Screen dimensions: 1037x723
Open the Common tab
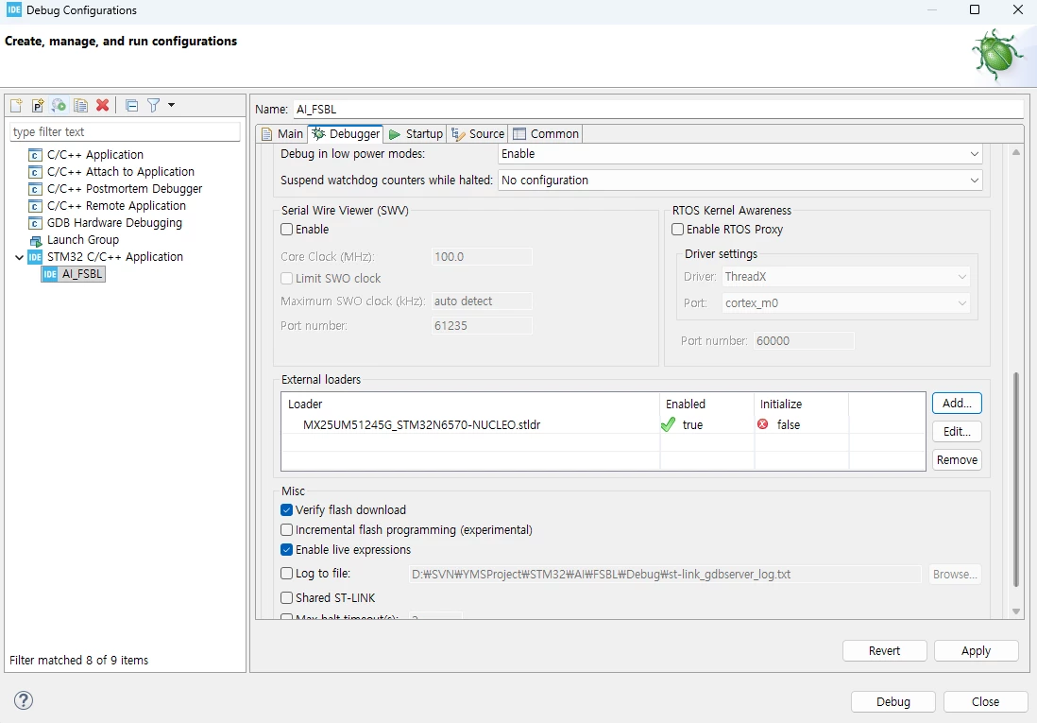(x=546, y=134)
